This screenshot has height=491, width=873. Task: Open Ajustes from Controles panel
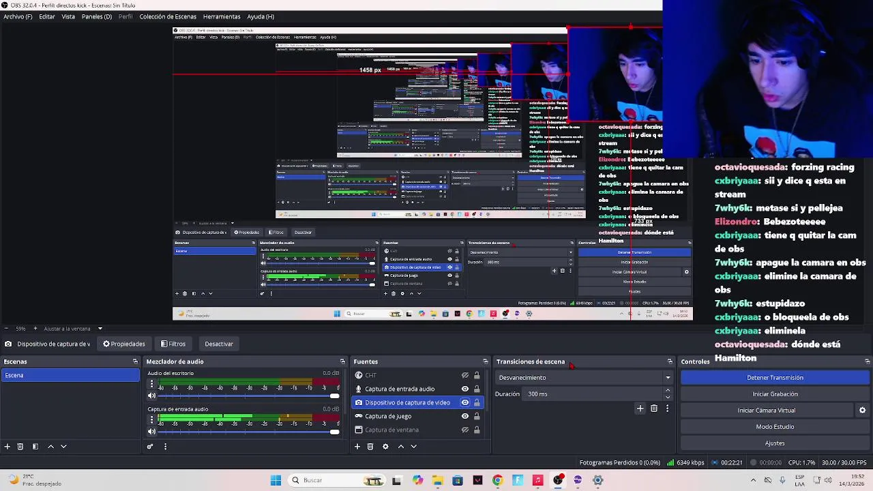(x=775, y=443)
